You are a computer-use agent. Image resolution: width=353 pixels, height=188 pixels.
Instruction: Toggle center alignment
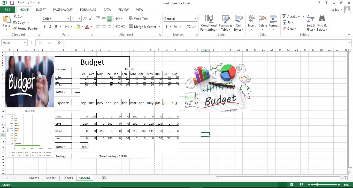tap(104, 27)
